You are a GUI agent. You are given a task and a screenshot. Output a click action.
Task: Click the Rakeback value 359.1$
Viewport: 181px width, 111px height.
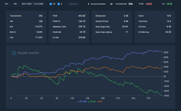[82, 27]
